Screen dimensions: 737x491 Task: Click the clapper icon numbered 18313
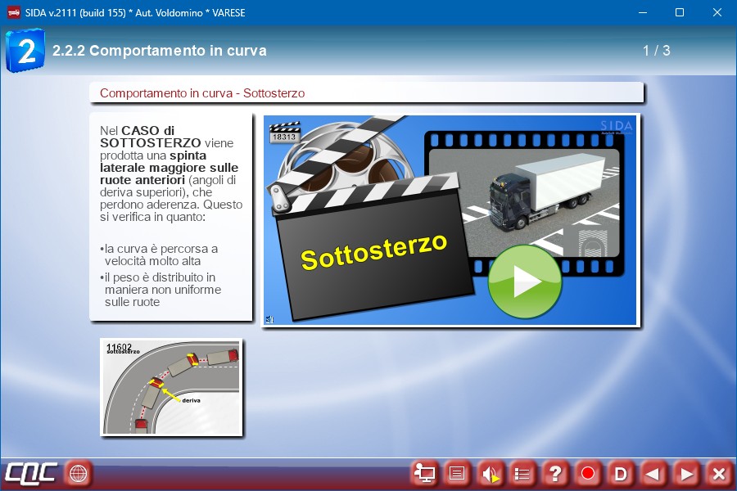coord(285,133)
